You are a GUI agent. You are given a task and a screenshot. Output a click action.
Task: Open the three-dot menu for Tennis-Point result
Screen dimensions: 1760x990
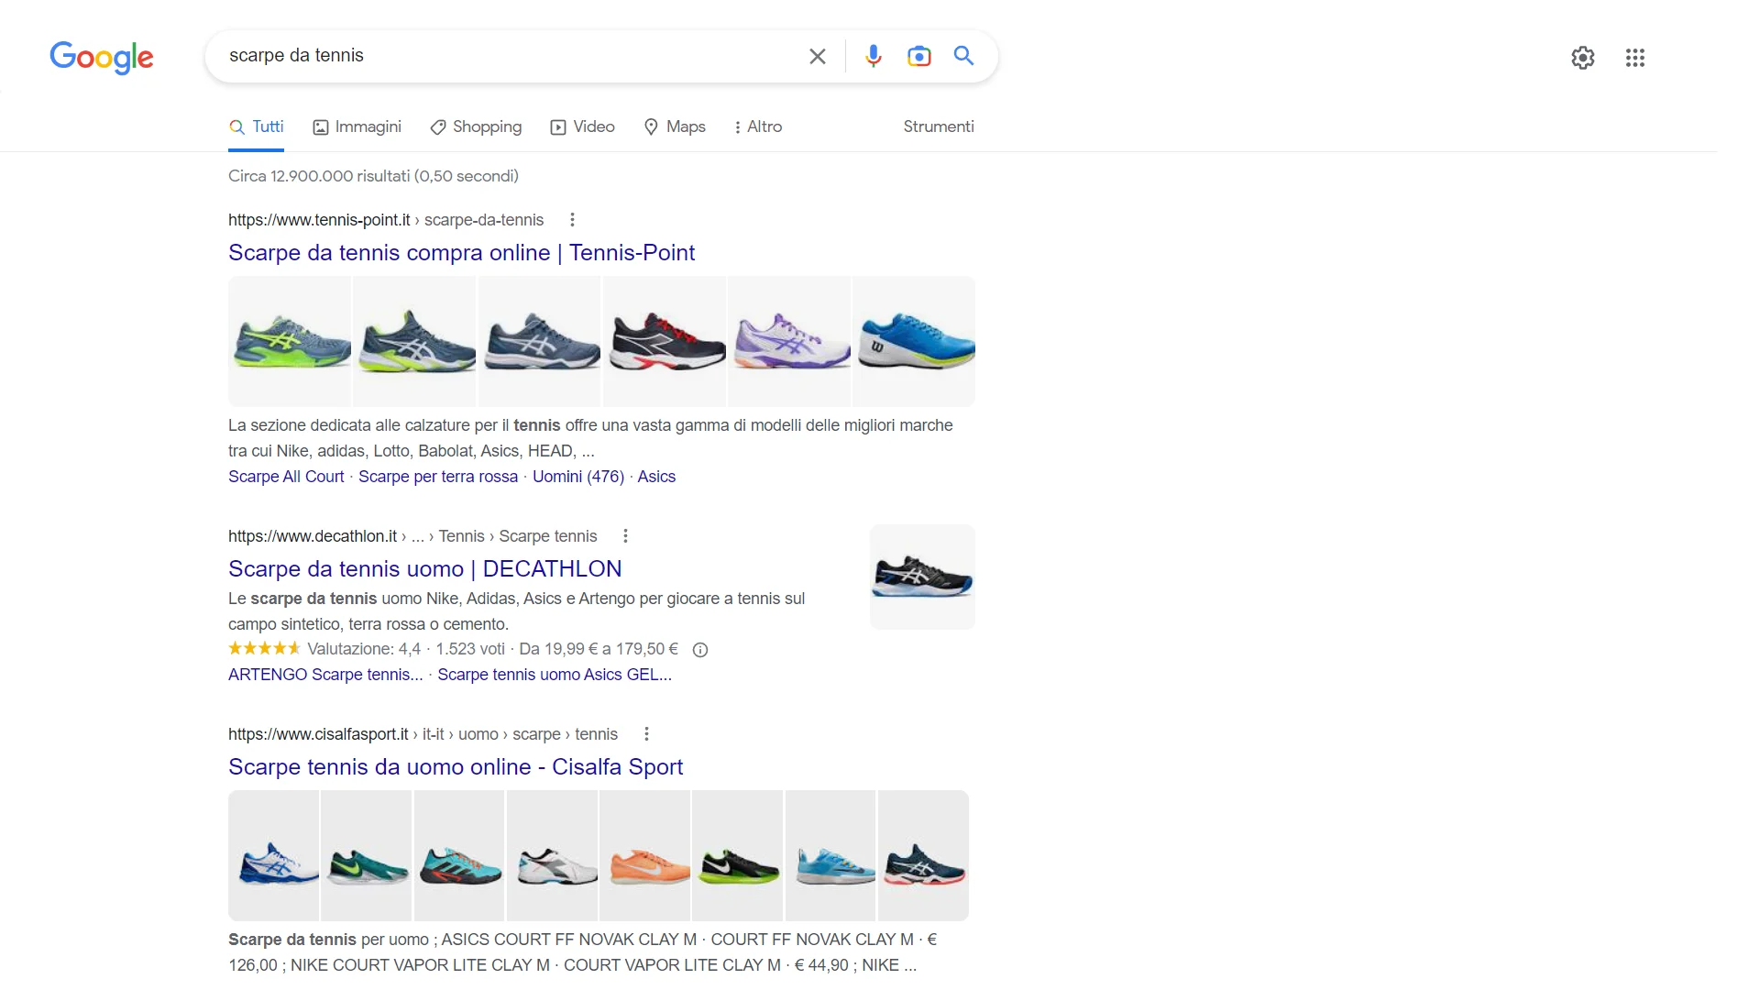click(x=572, y=220)
